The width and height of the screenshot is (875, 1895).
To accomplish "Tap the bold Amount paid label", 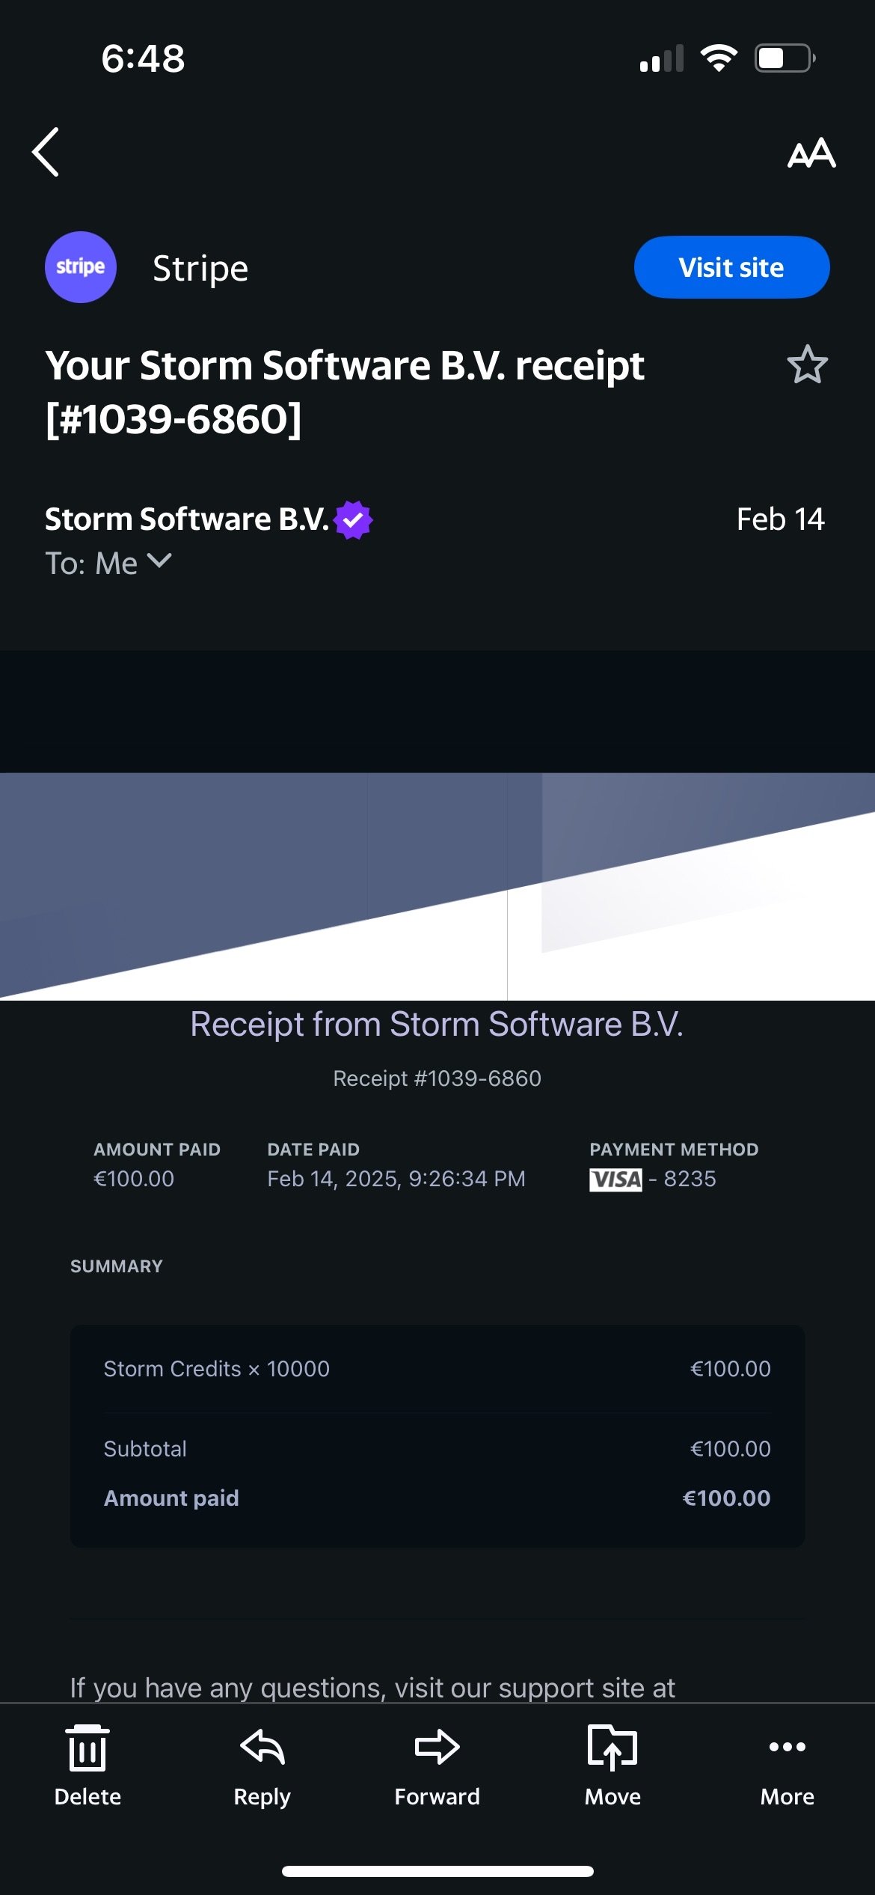I will (x=171, y=1498).
